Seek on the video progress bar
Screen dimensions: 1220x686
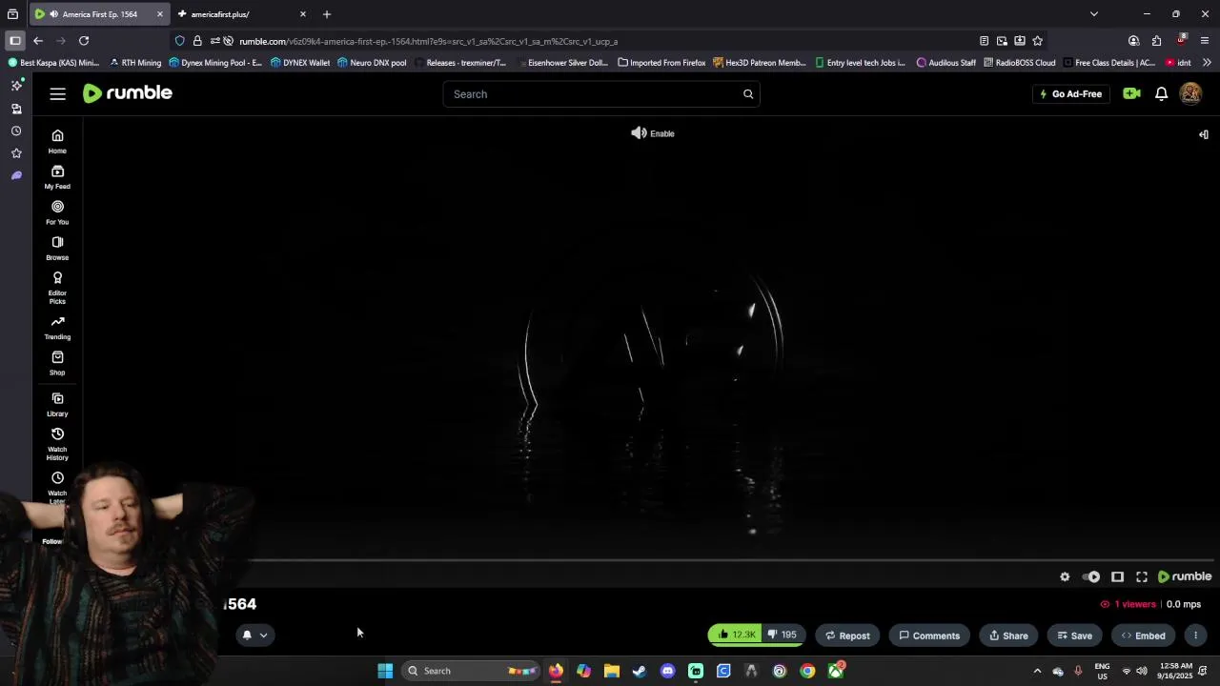(648, 560)
